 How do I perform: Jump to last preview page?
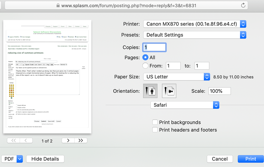click(81, 140)
